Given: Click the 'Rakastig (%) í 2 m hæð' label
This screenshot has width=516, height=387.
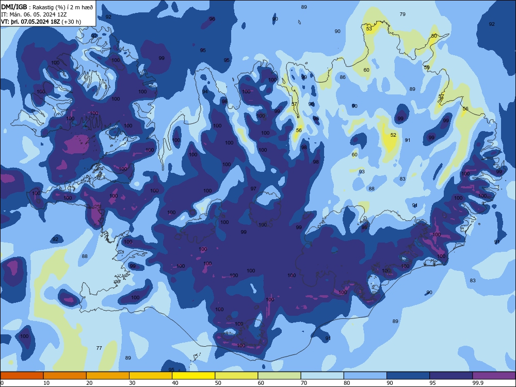Looking at the screenshot, I should click(62, 7).
